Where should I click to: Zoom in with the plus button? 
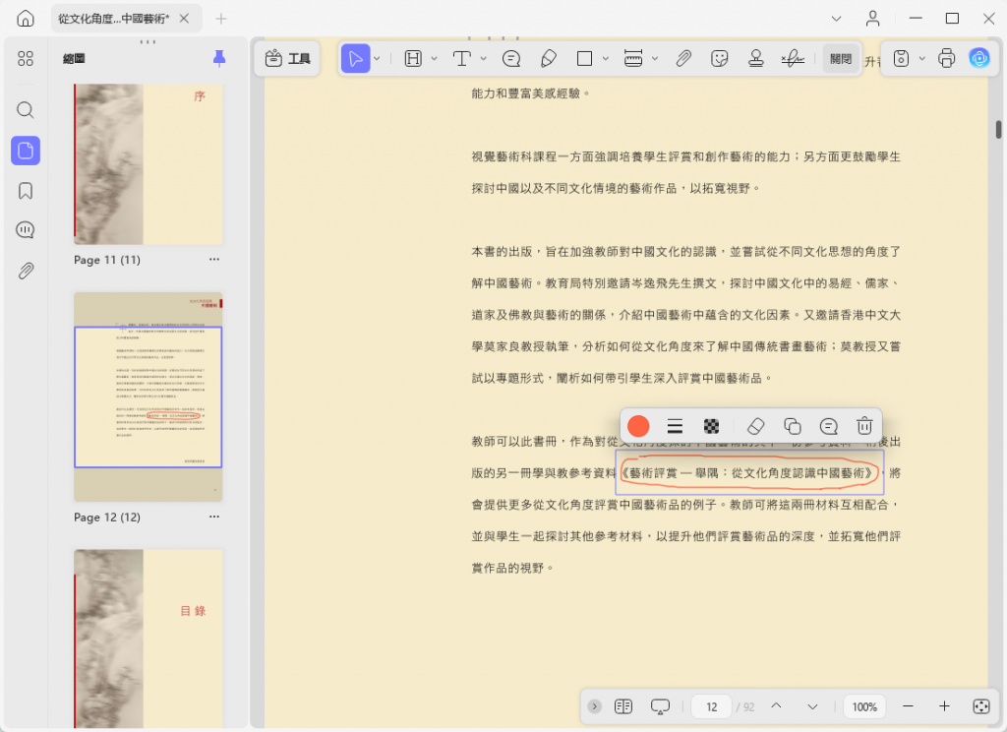(944, 706)
